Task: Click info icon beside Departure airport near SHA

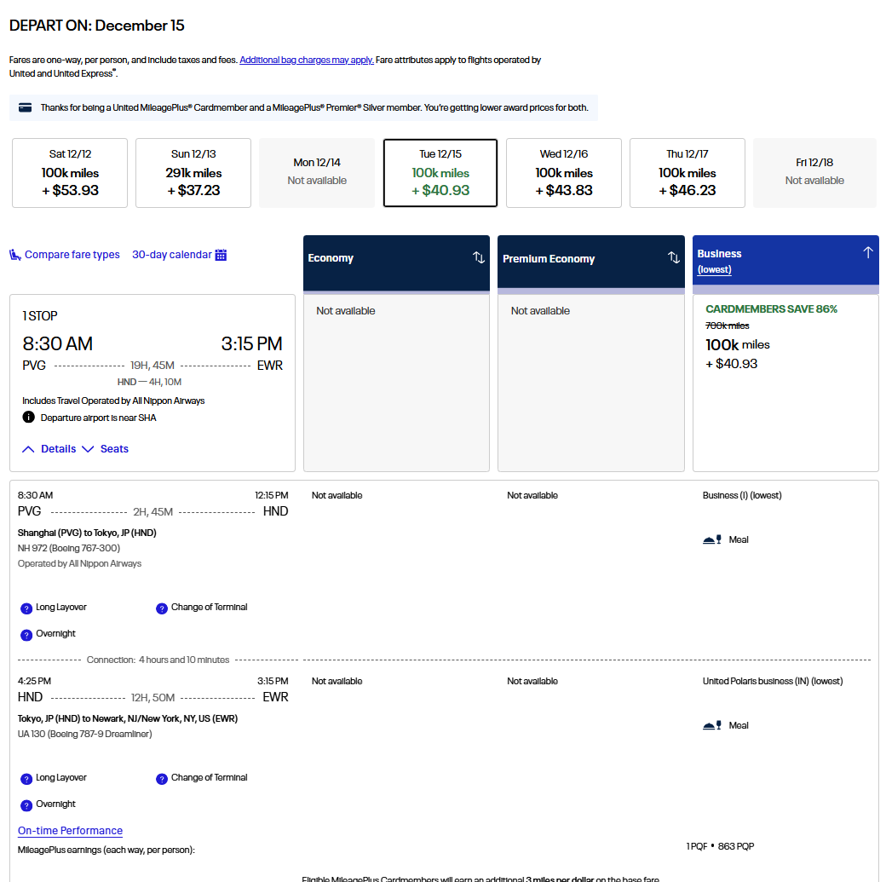Action: pyautogui.click(x=28, y=418)
